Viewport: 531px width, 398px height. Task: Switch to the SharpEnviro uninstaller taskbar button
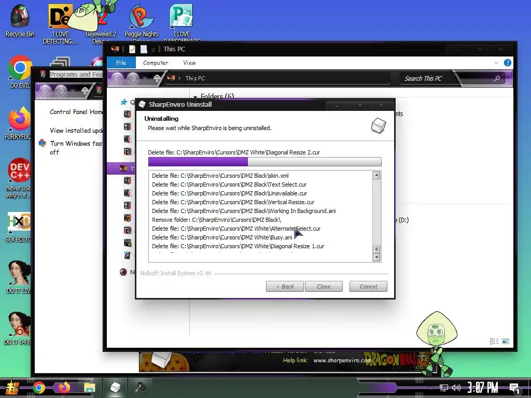point(115,388)
